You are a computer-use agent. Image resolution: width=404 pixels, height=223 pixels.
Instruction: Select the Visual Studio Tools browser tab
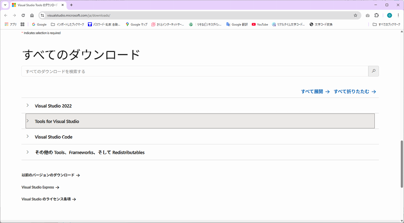pos(37,5)
